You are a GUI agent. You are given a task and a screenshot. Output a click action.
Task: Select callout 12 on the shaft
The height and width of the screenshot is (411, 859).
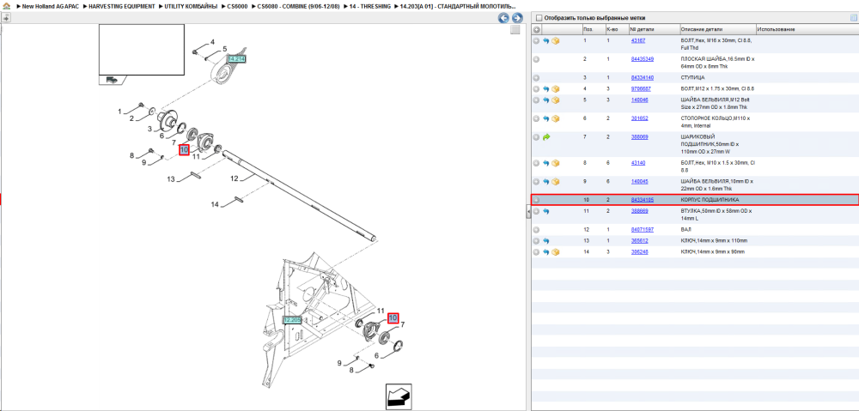[x=235, y=178]
